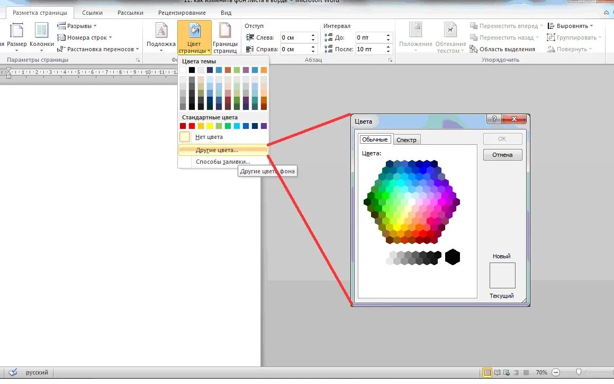Increase the Слева indent with stepper

coord(313,35)
